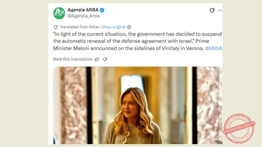Open Agenzia ANSA display name

coord(83,10)
